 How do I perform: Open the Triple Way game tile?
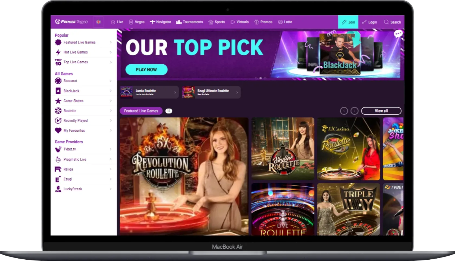click(349, 209)
